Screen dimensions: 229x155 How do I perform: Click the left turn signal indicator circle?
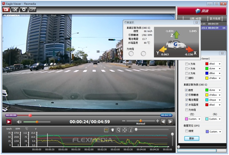[x=131, y=54]
